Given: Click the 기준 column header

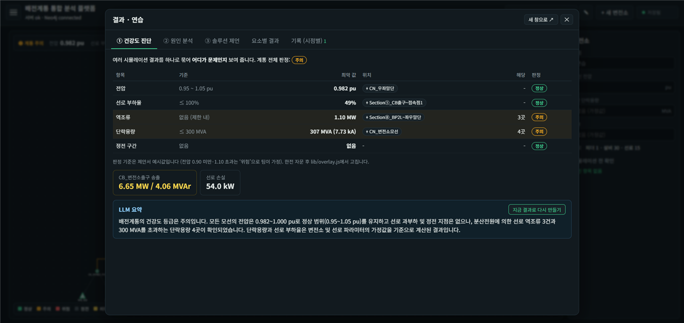Looking at the screenshot, I should coord(183,75).
